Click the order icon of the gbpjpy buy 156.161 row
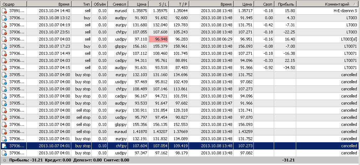The image size is (360, 165). tap(4, 46)
